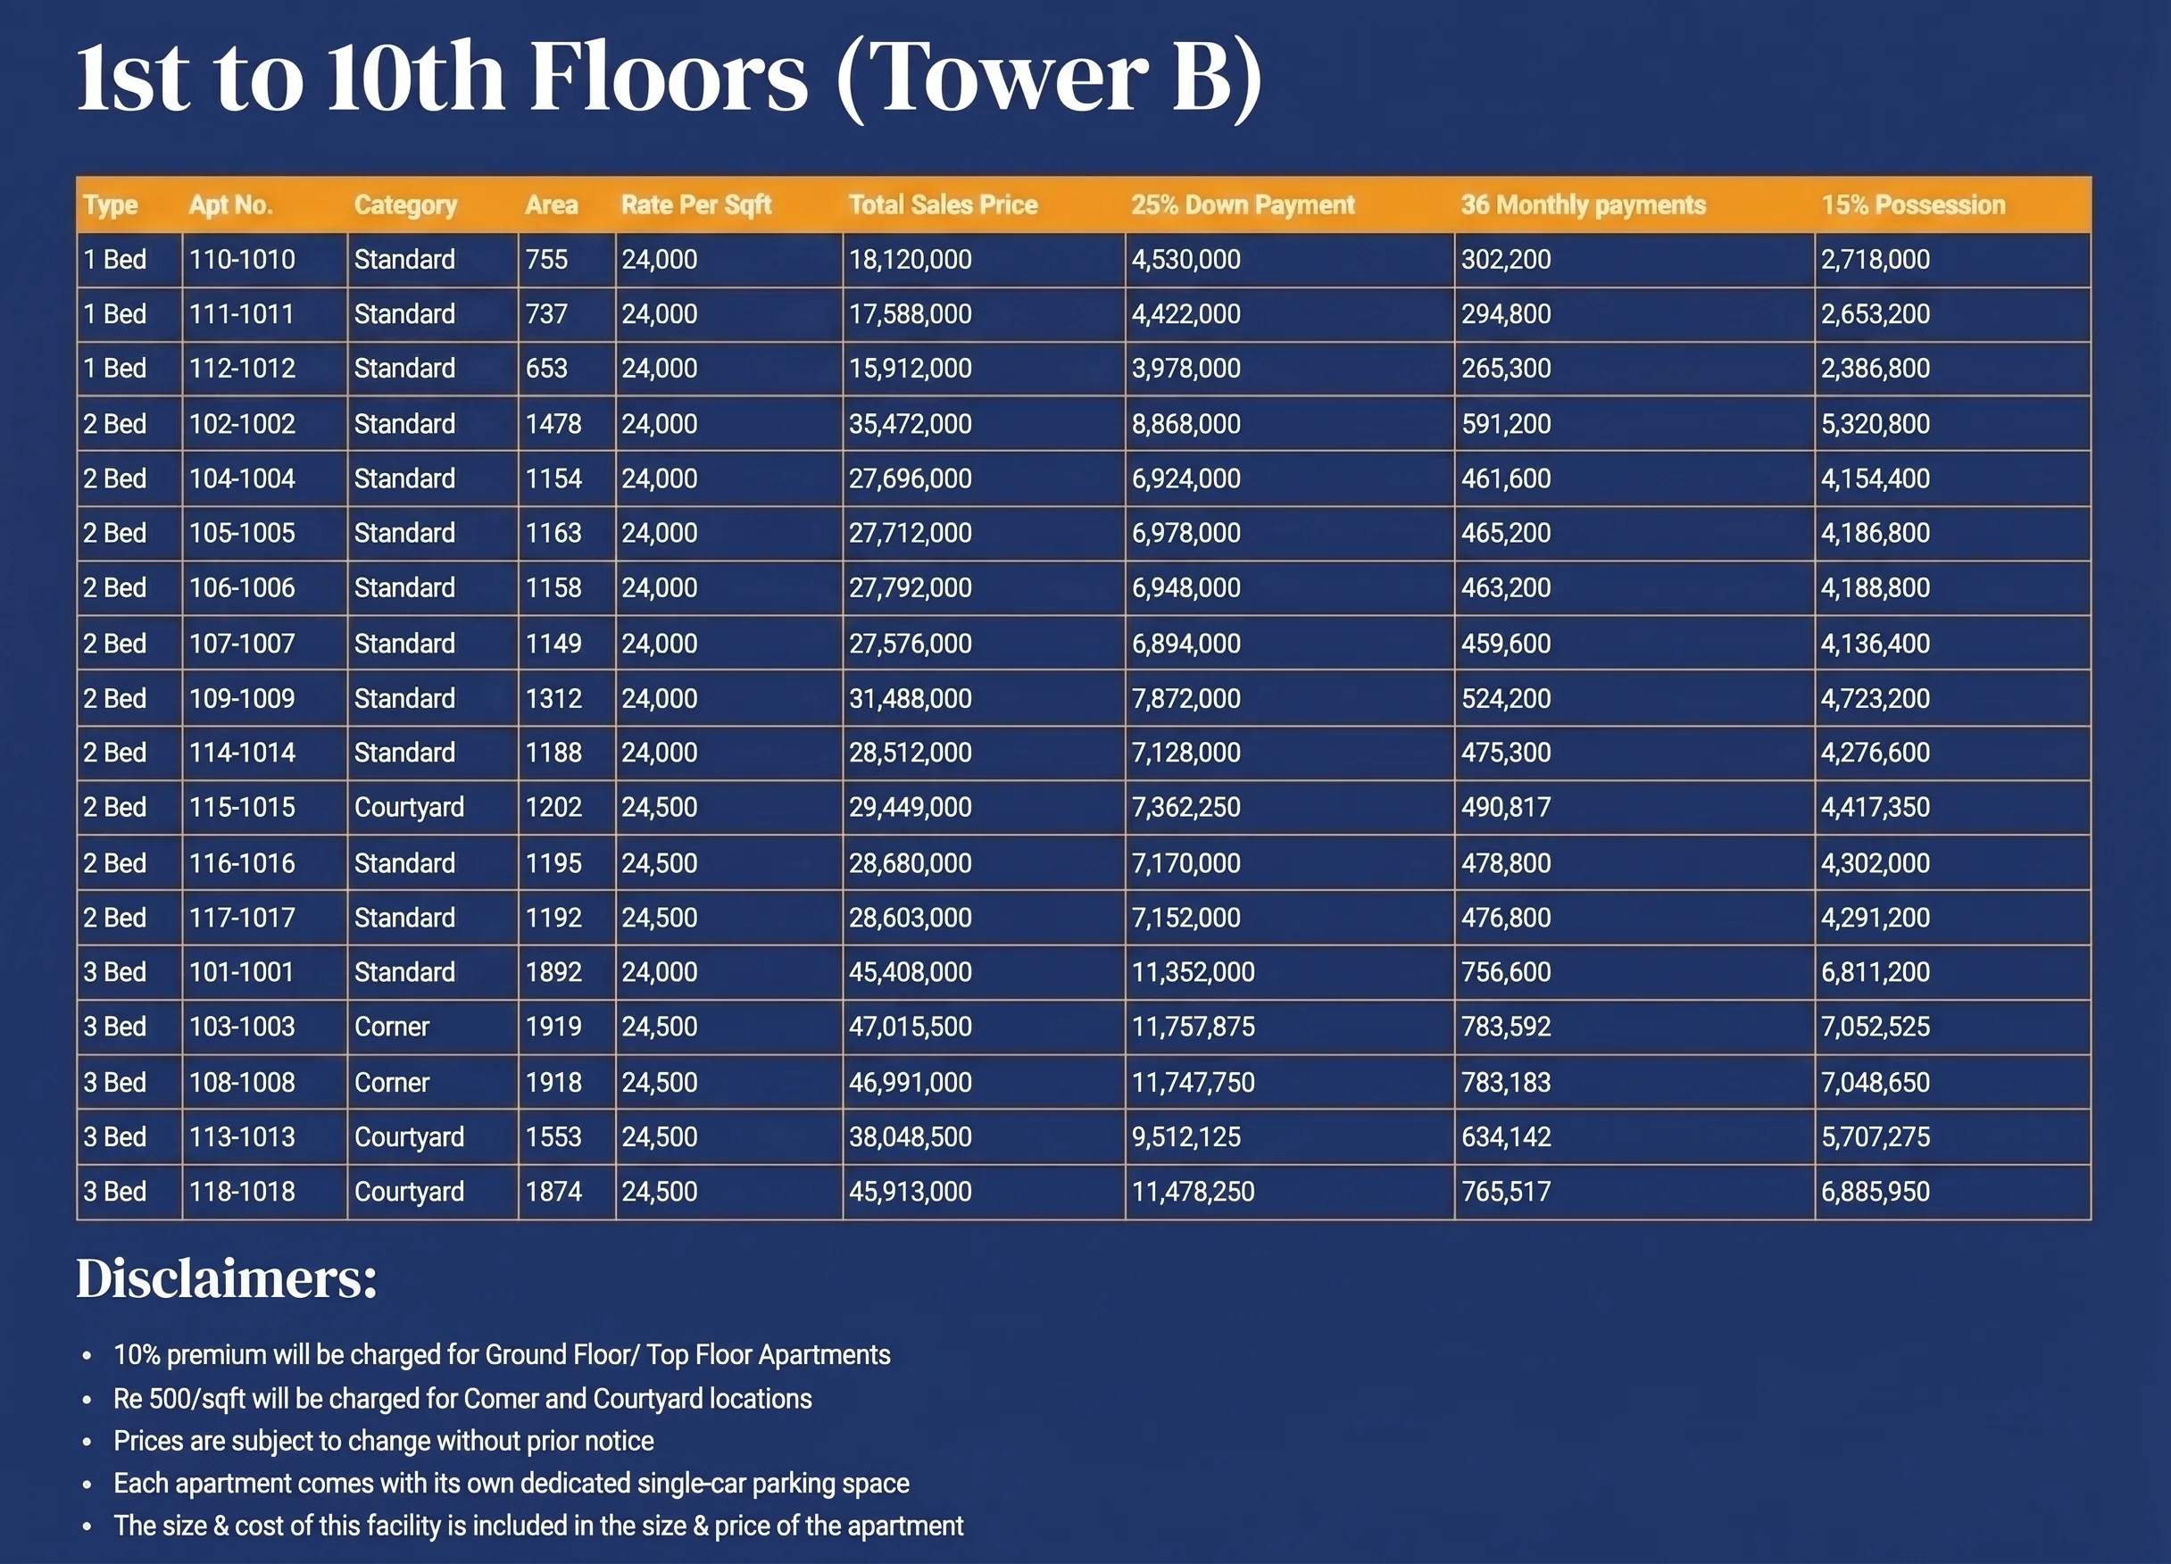Screen dimensions: 2171x1564
Task: Click 'Courtyard' category in row 115-1015
Action: (x=409, y=809)
